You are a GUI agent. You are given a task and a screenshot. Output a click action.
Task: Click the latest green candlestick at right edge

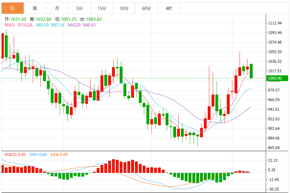pos(251,71)
